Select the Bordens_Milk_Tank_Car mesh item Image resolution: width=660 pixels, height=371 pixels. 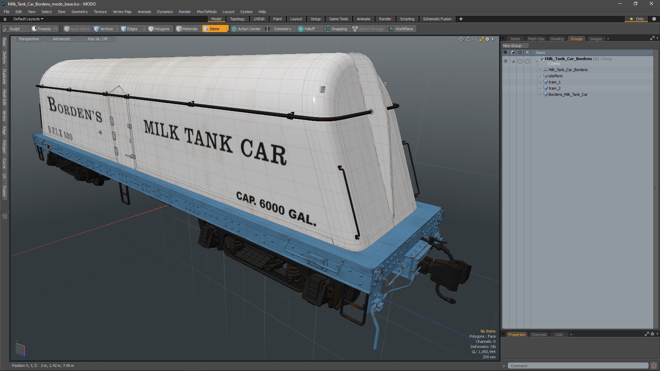pos(568,94)
